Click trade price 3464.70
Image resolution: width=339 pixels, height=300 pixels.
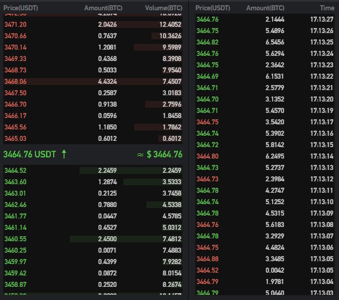(208, 99)
